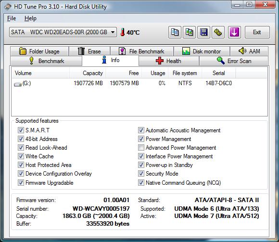Open the options gears icon

pos(218,32)
